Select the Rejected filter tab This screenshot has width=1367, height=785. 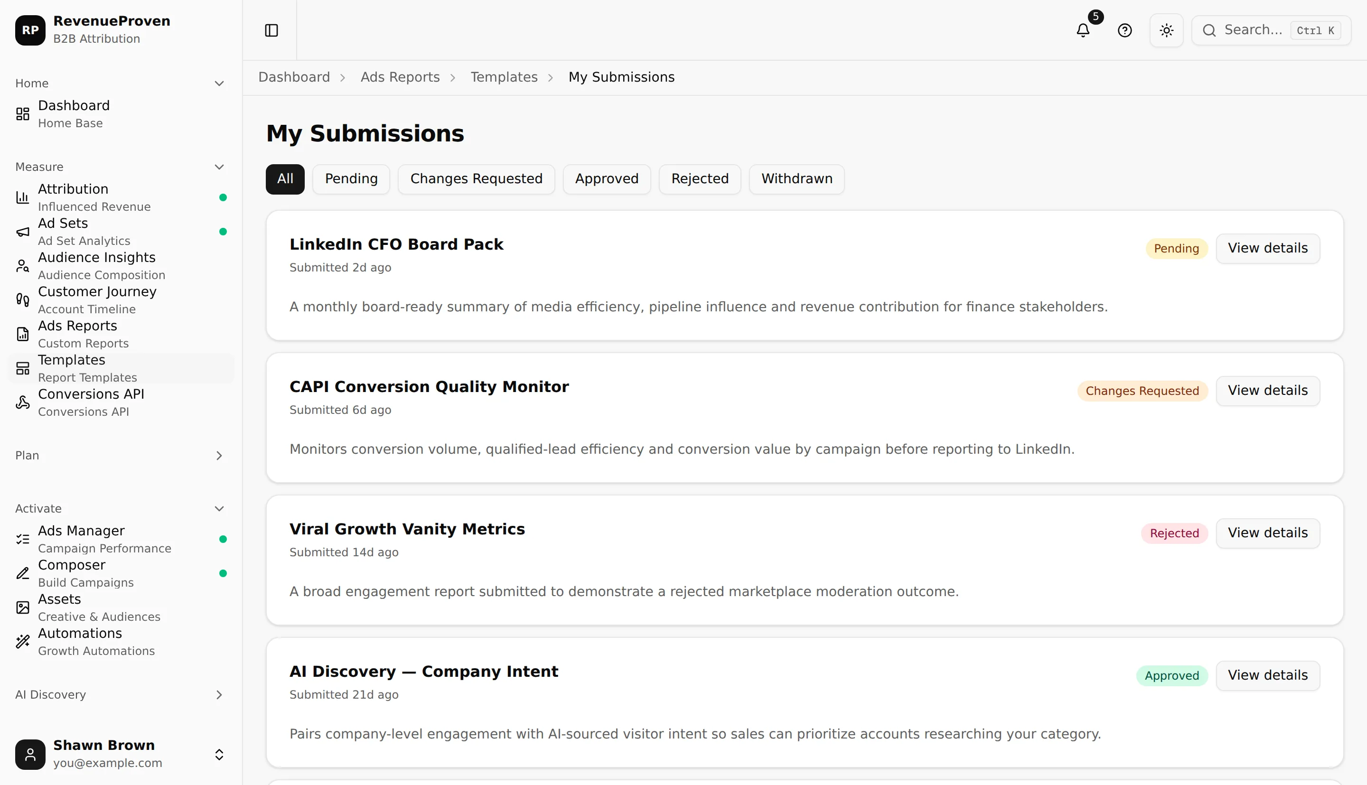tap(700, 179)
